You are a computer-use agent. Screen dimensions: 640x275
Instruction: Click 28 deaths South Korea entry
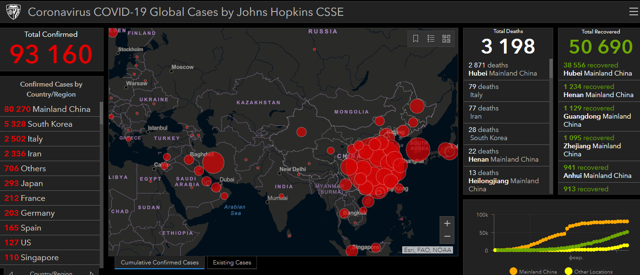pyautogui.click(x=506, y=134)
